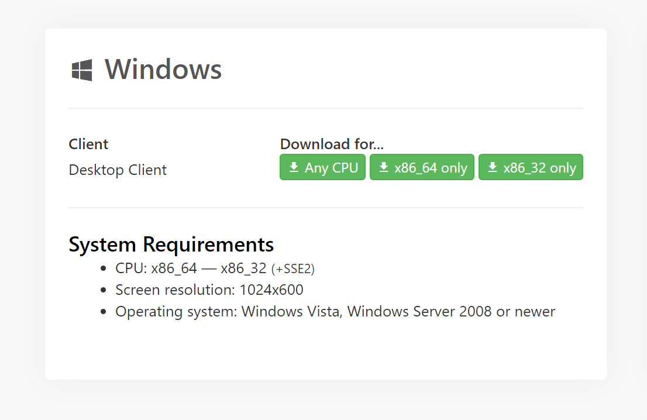Click the bullet beside Screen resolution
647x420 pixels.
point(104,290)
